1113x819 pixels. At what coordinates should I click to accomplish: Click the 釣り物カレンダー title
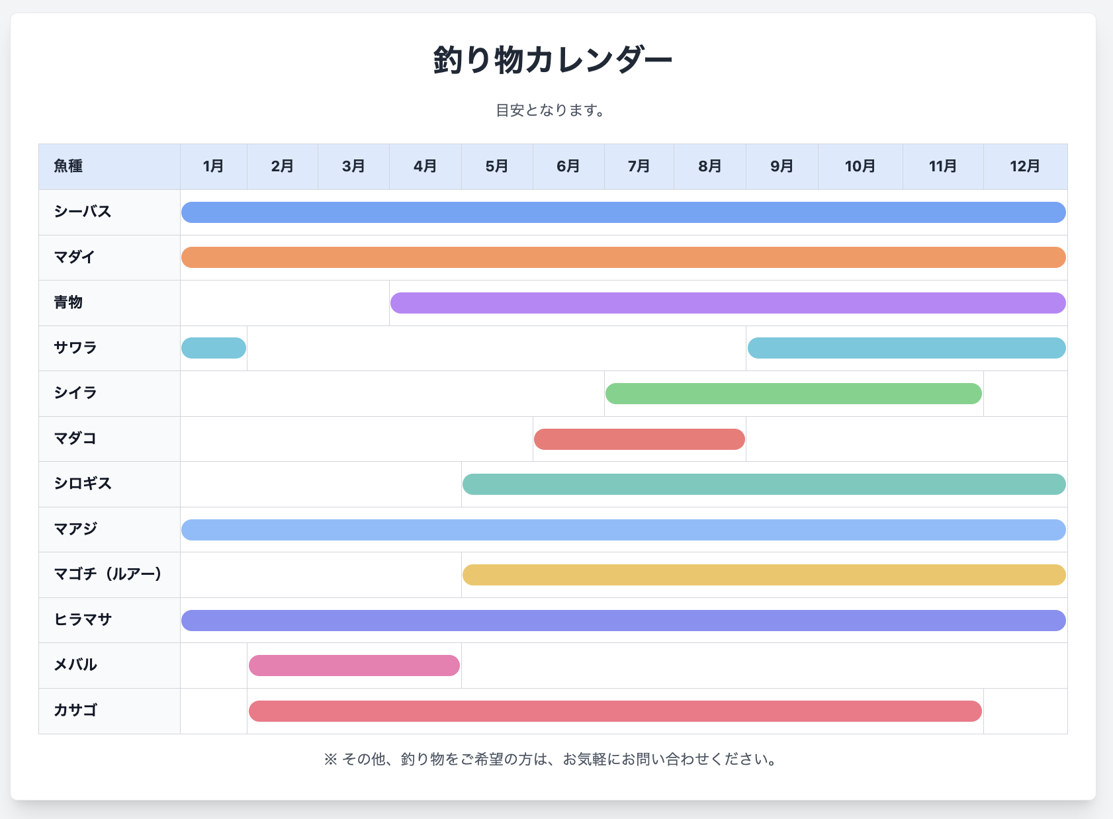coord(553,60)
